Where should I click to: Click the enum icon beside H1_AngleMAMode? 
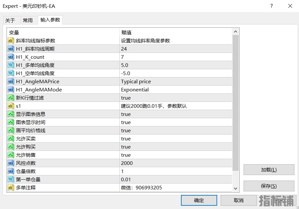(x=11, y=90)
